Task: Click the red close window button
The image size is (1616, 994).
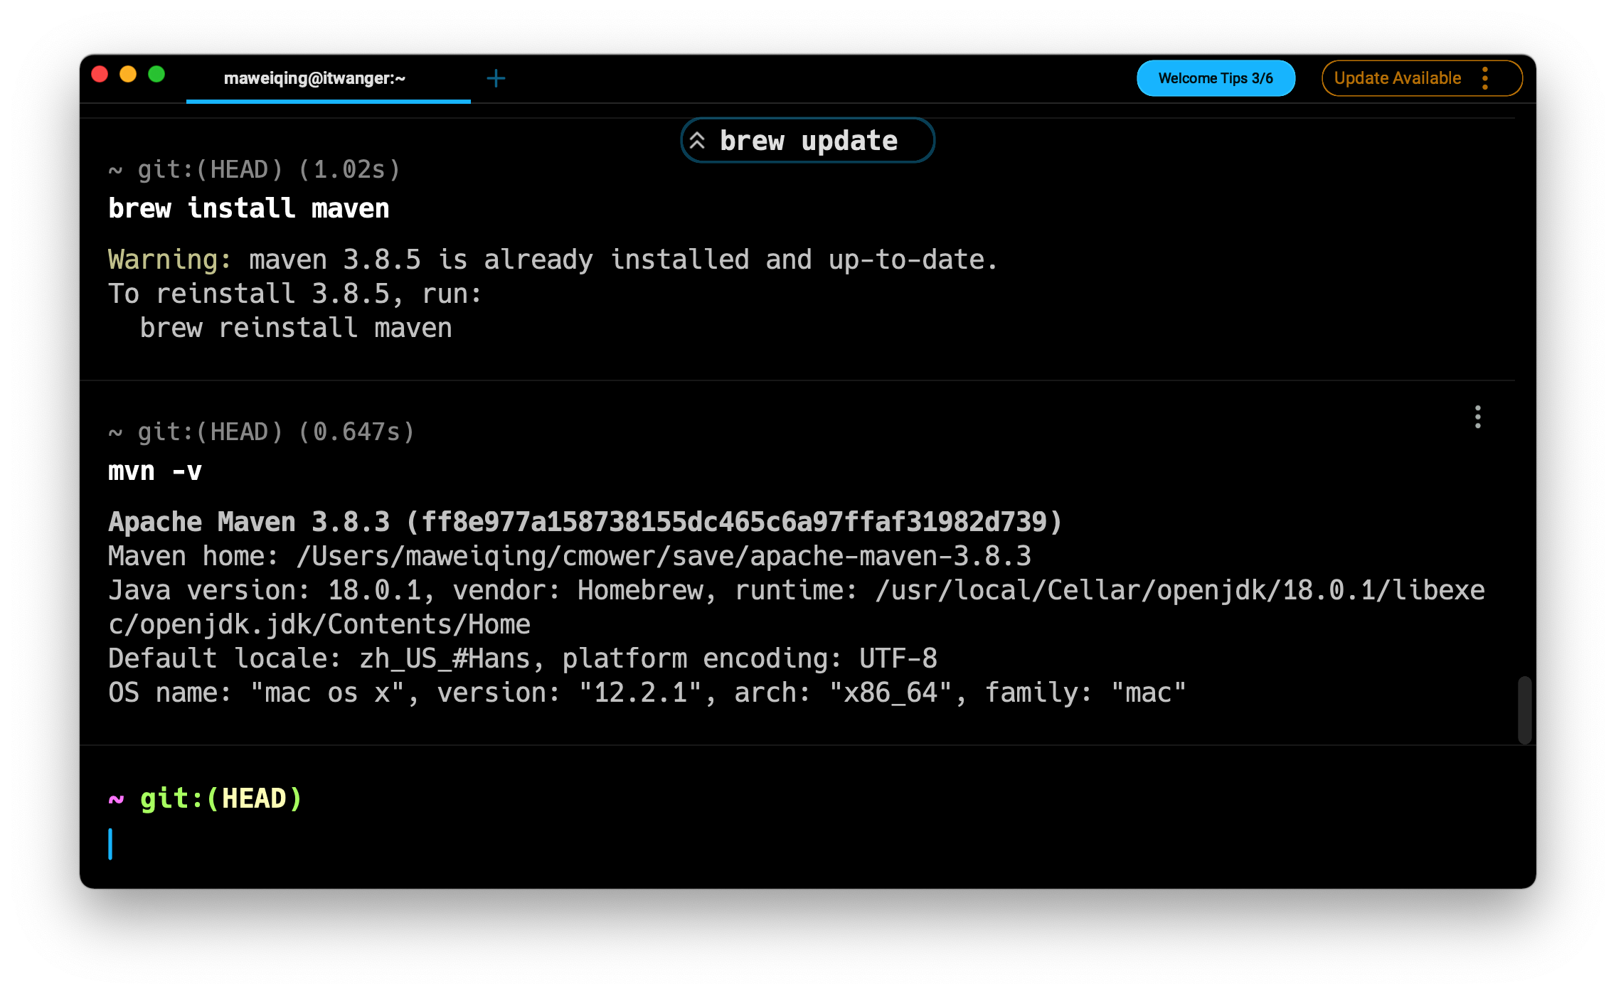Action: (x=100, y=75)
